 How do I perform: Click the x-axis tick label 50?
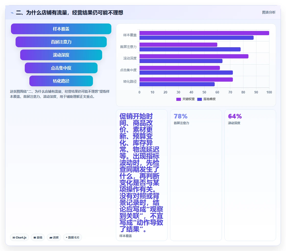click(x=204, y=92)
